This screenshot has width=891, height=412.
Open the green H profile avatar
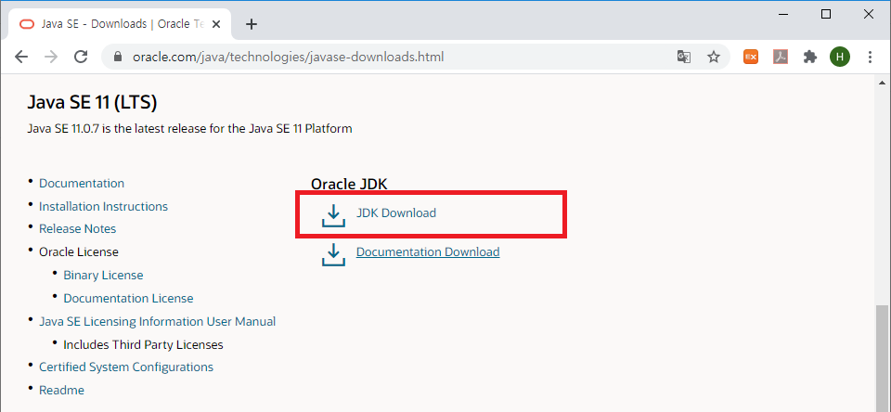pyautogui.click(x=840, y=57)
